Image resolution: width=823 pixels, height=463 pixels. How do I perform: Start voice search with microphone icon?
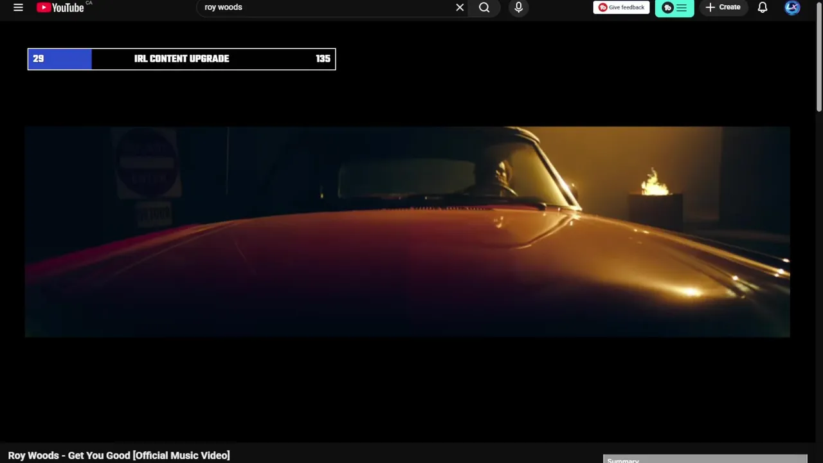pyautogui.click(x=519, y=8)
